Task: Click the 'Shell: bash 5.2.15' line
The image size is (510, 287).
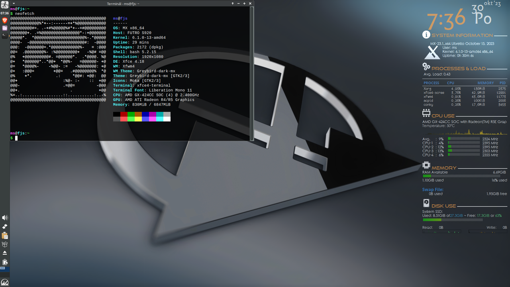Action: (135, 52)
